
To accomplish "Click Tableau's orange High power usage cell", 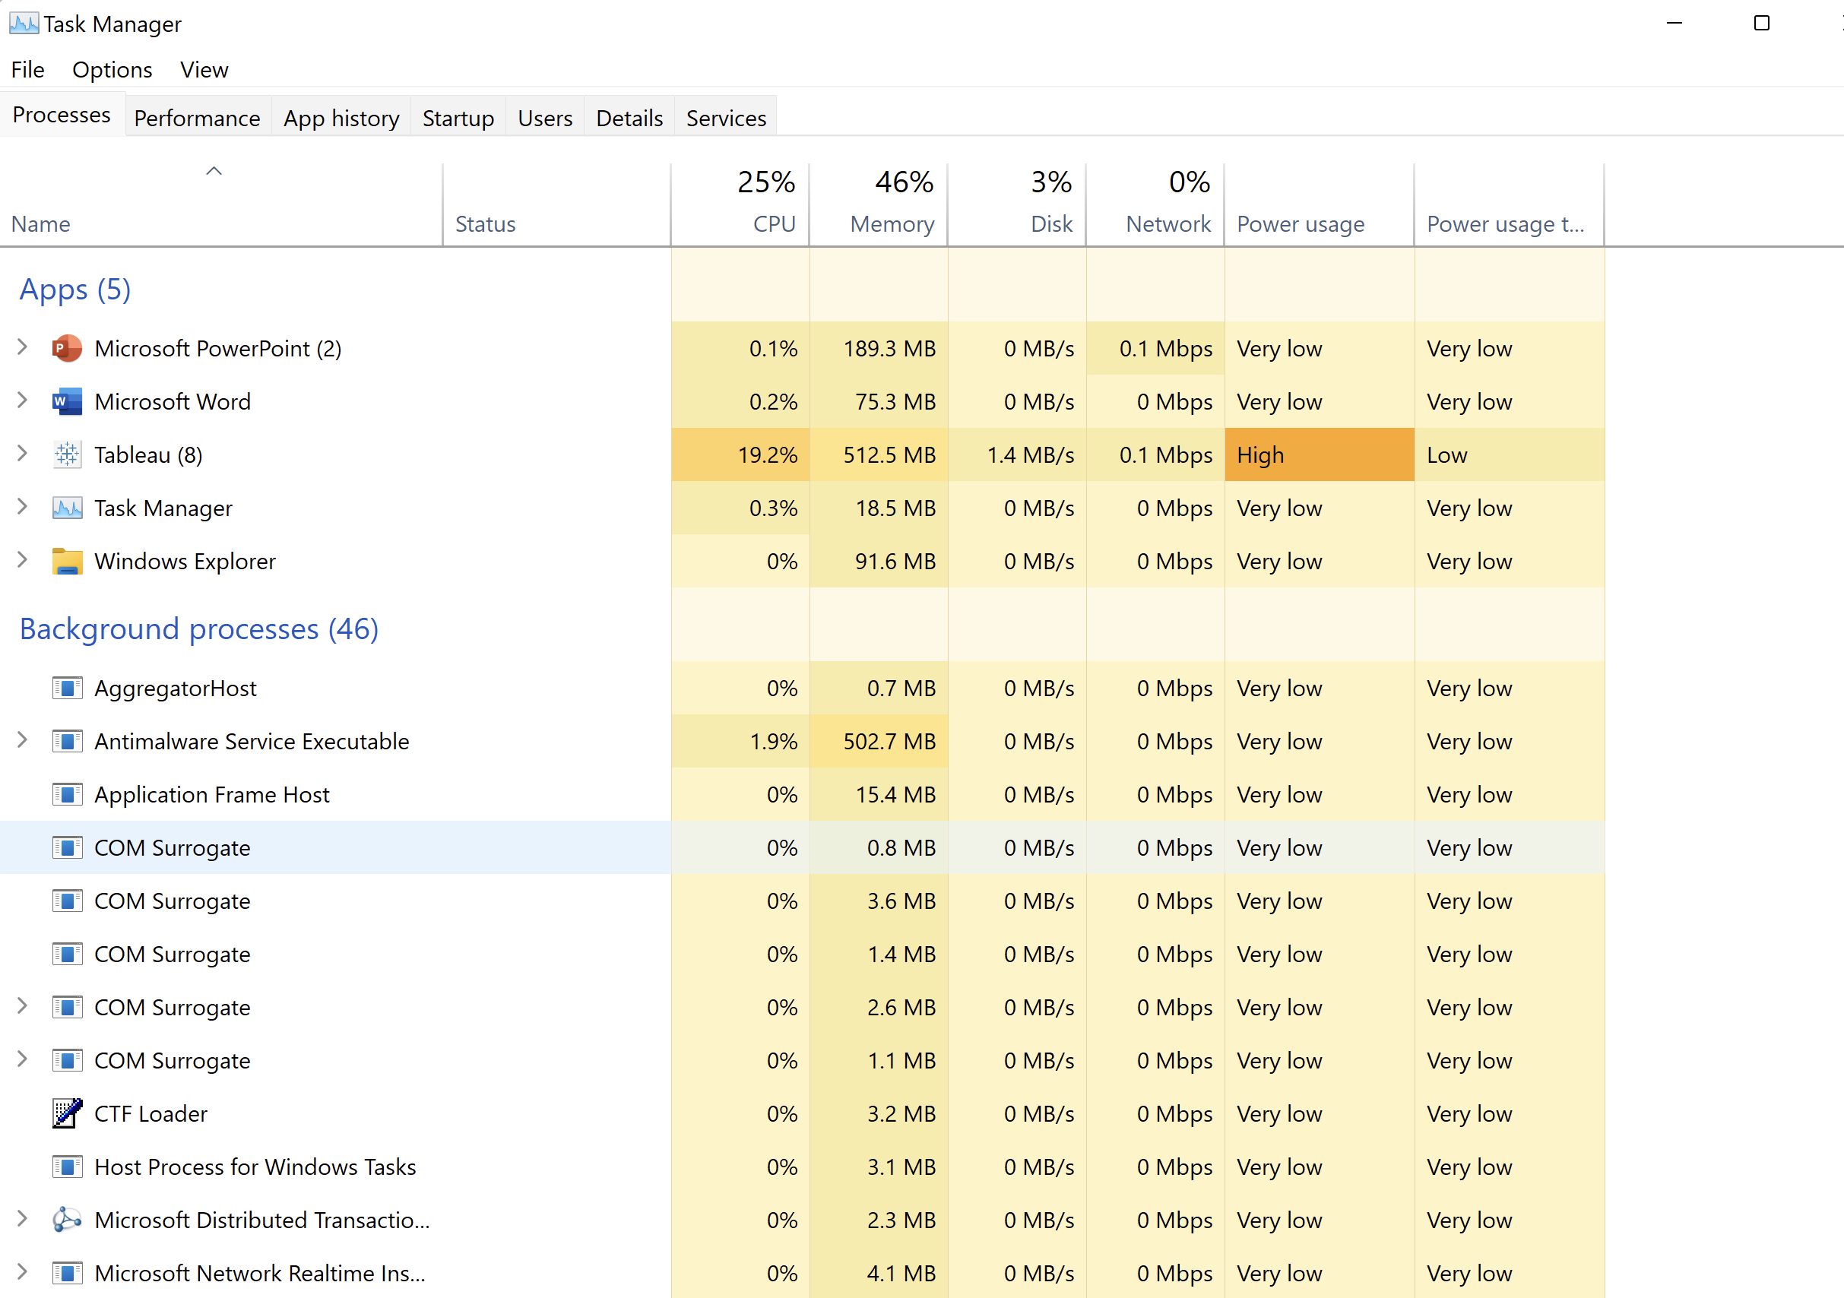I will (x=1318, y=454).
